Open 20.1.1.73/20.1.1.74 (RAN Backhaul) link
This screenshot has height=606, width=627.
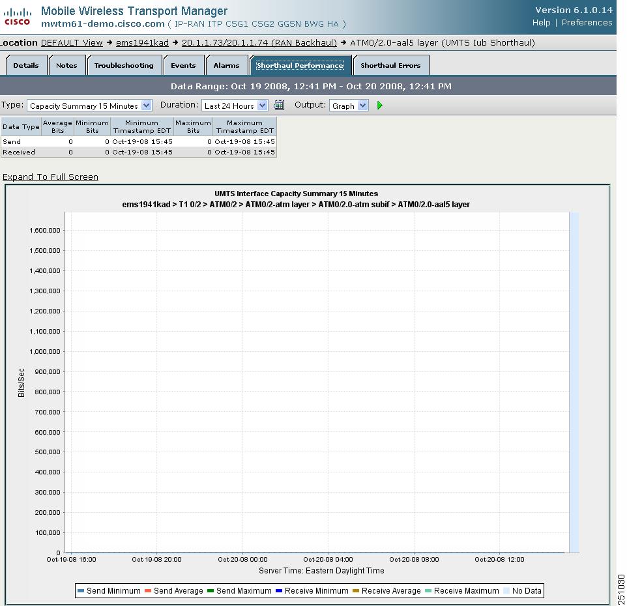tap(259, 43)
